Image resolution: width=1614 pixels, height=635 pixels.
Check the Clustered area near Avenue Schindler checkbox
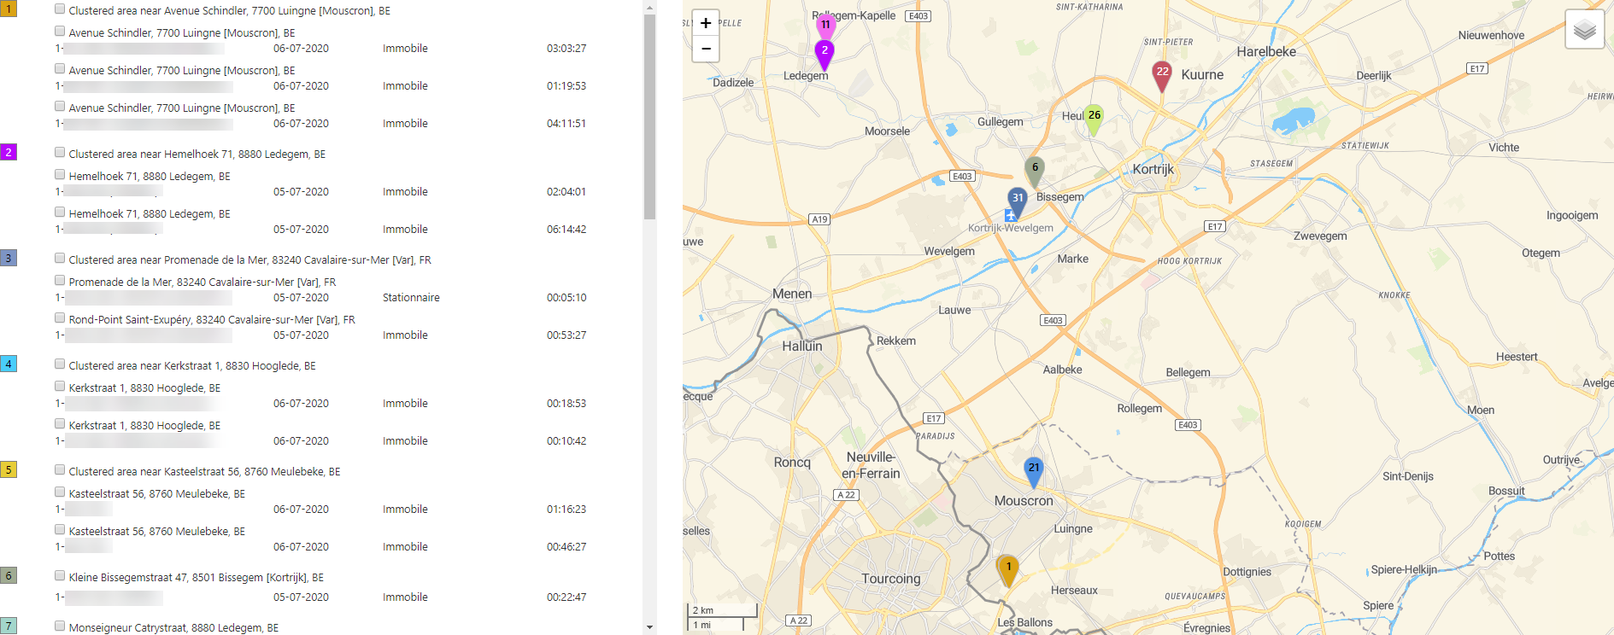pos(60,9)
